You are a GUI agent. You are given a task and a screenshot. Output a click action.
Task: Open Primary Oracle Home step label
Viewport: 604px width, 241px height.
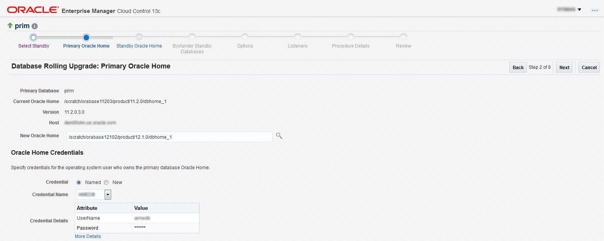[86, 46]
